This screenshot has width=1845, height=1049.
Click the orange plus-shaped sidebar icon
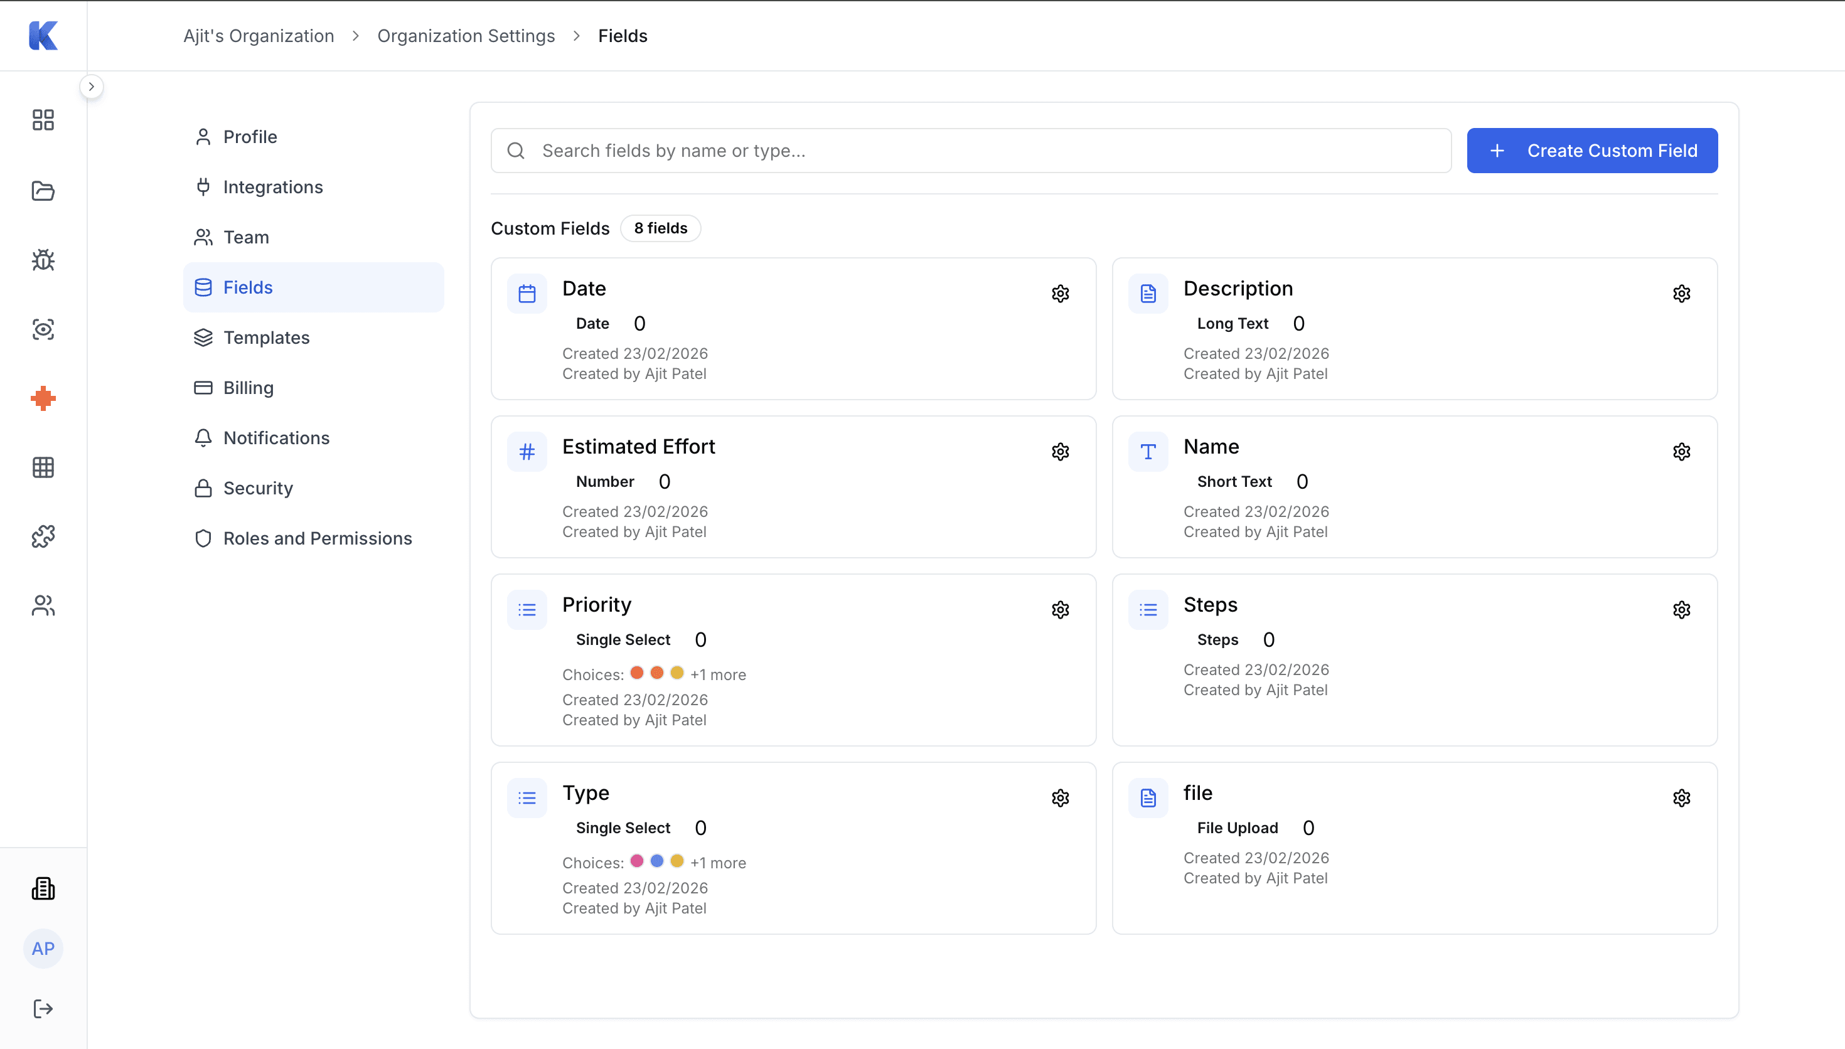(43, 398)
